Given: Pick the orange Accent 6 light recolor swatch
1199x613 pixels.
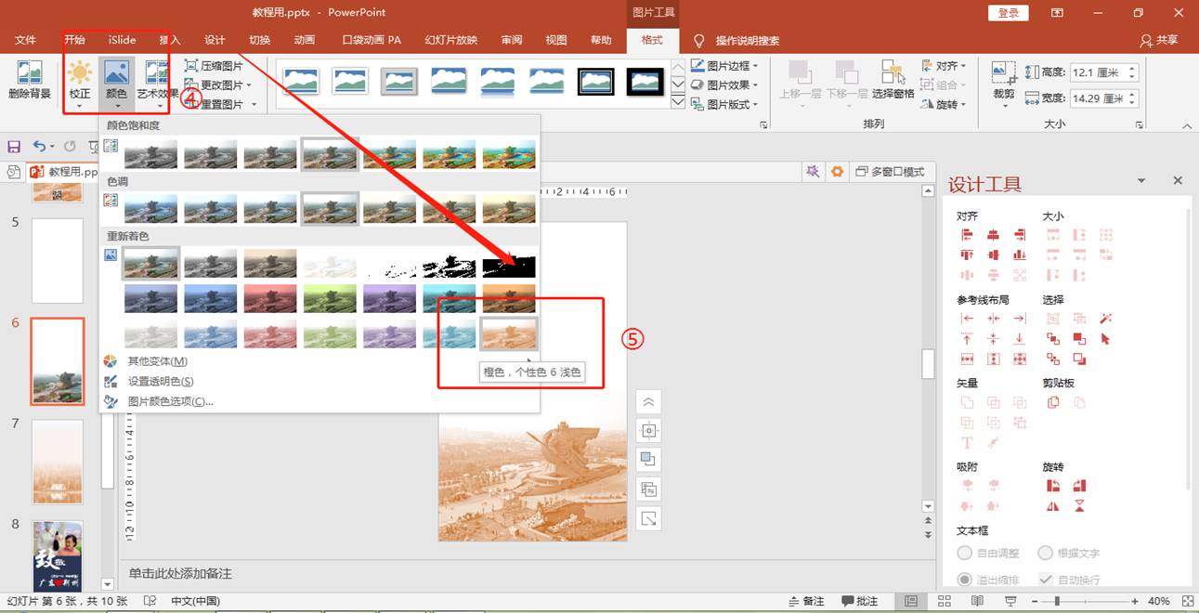Looking at the screenshot, I should pyautogui.click(x=508, y=333).
